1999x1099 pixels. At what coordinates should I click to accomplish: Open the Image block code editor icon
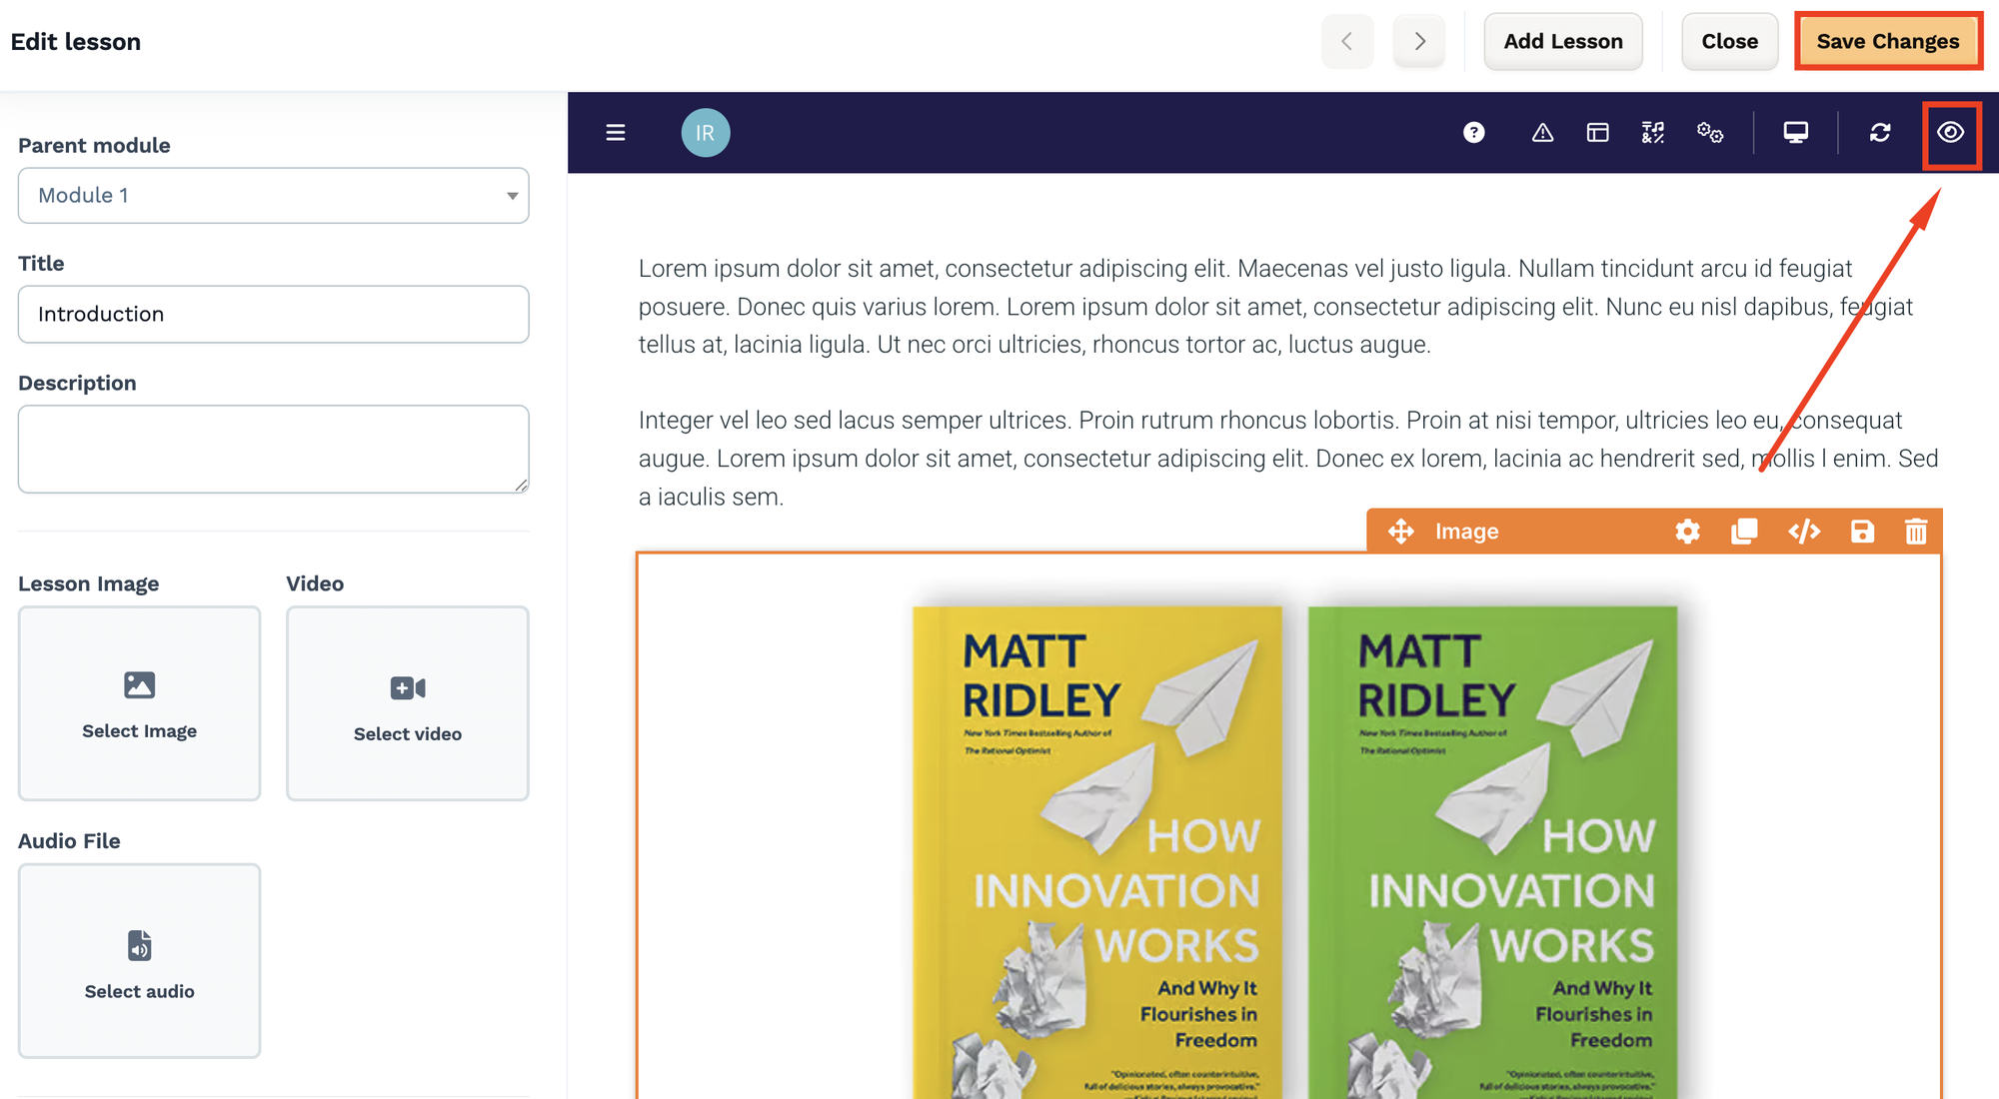[x=1804, y=532]
